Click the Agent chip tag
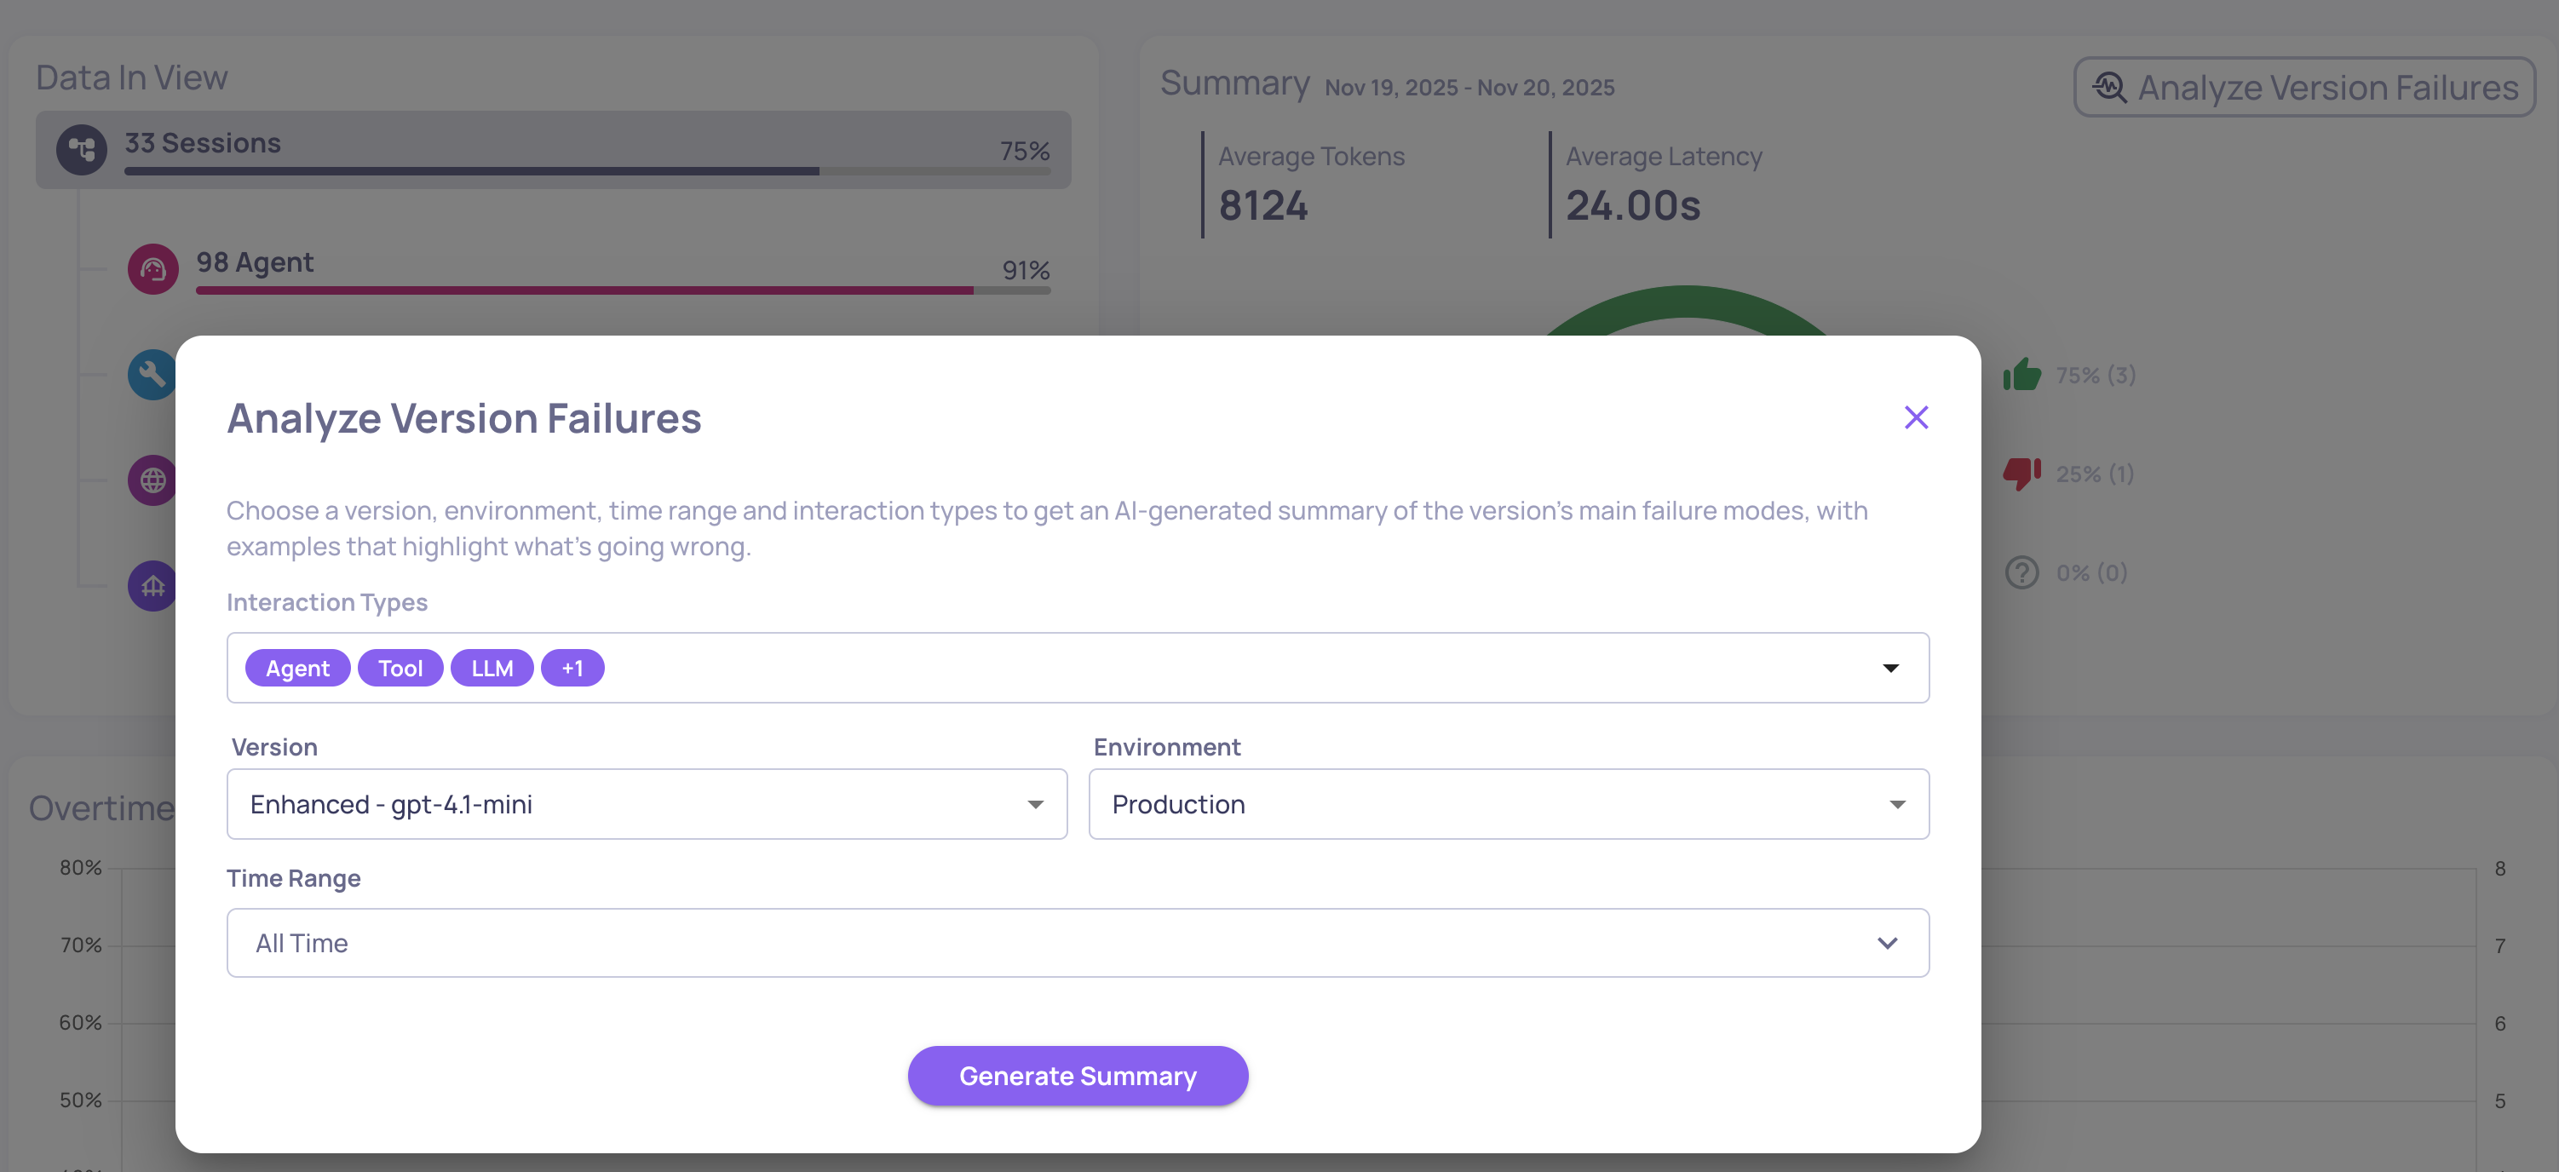This screenshot has width=2559, height=1172. tap(297, 669)
